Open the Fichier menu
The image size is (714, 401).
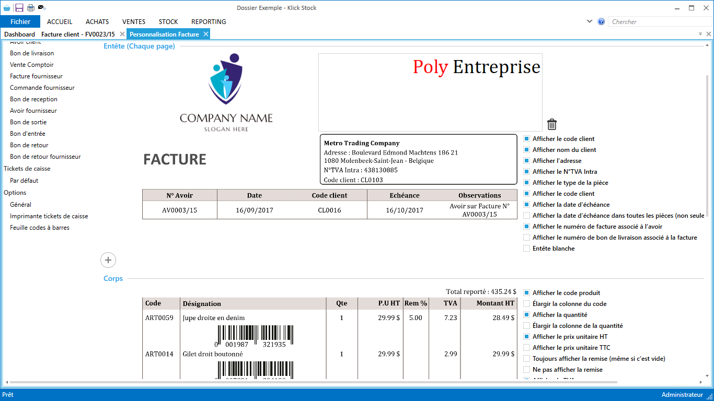tap(20, 22)
